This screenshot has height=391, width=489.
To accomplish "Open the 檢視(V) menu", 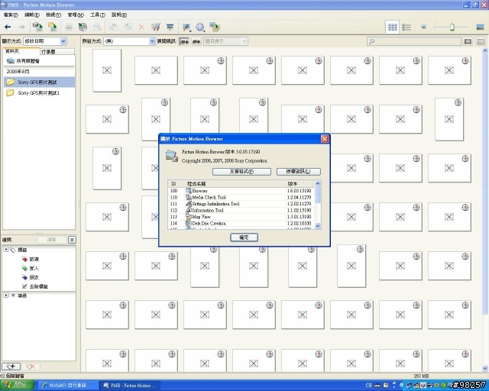I will 53,15.
